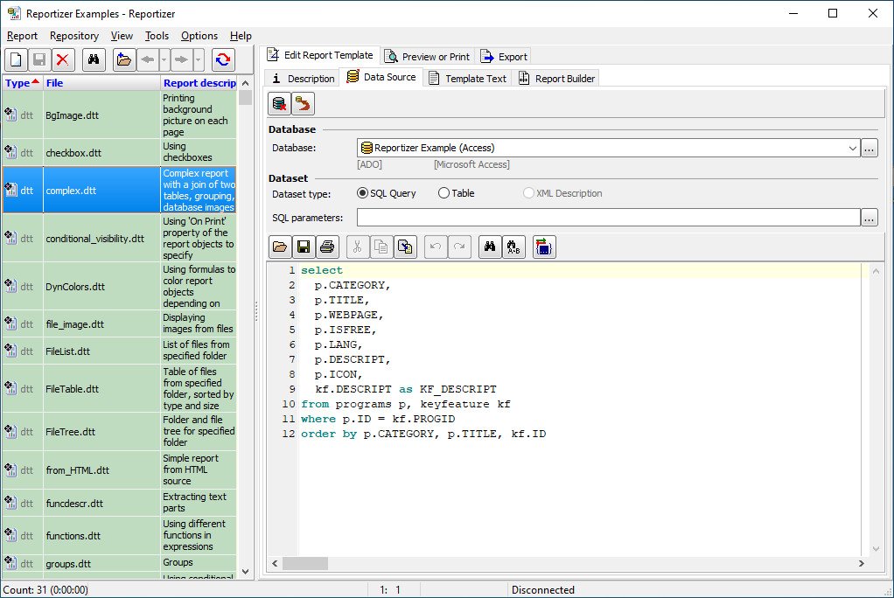Sort the list by the Type column header
Screen dimensions: 894x598
click(x=21, y=83)
